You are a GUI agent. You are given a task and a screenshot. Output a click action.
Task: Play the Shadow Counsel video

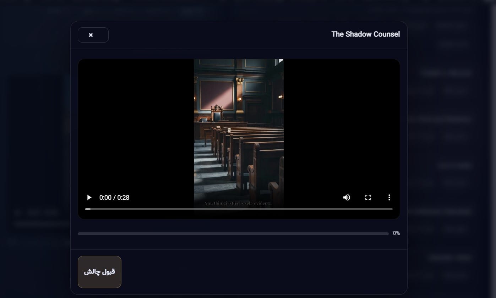coord(89,198)
